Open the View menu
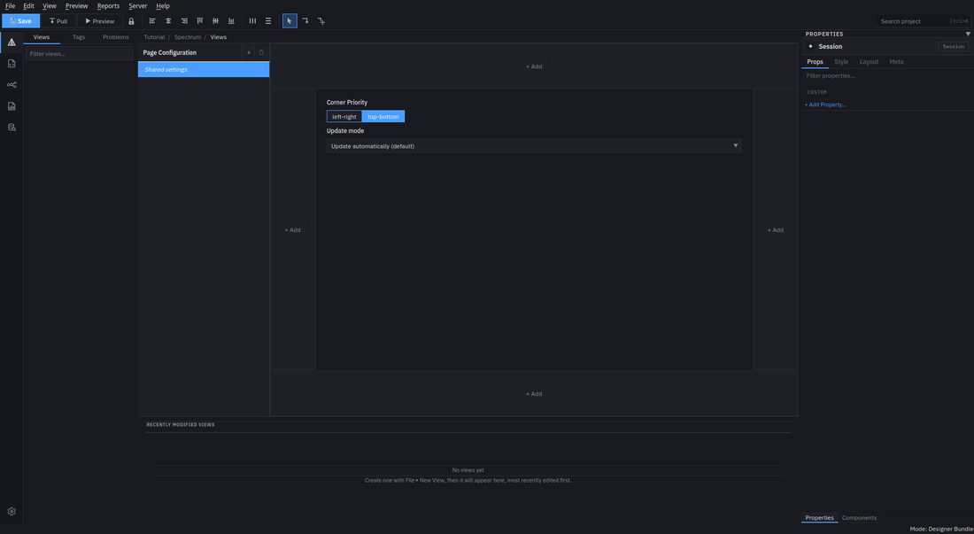Viewport: 974px width, 534px height. tap(50, 5)
